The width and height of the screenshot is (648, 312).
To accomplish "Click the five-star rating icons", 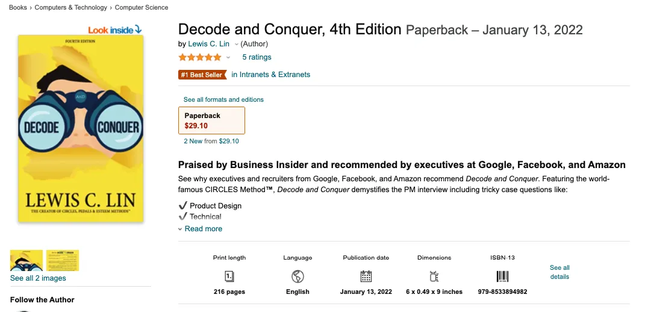I will point(200,57).
